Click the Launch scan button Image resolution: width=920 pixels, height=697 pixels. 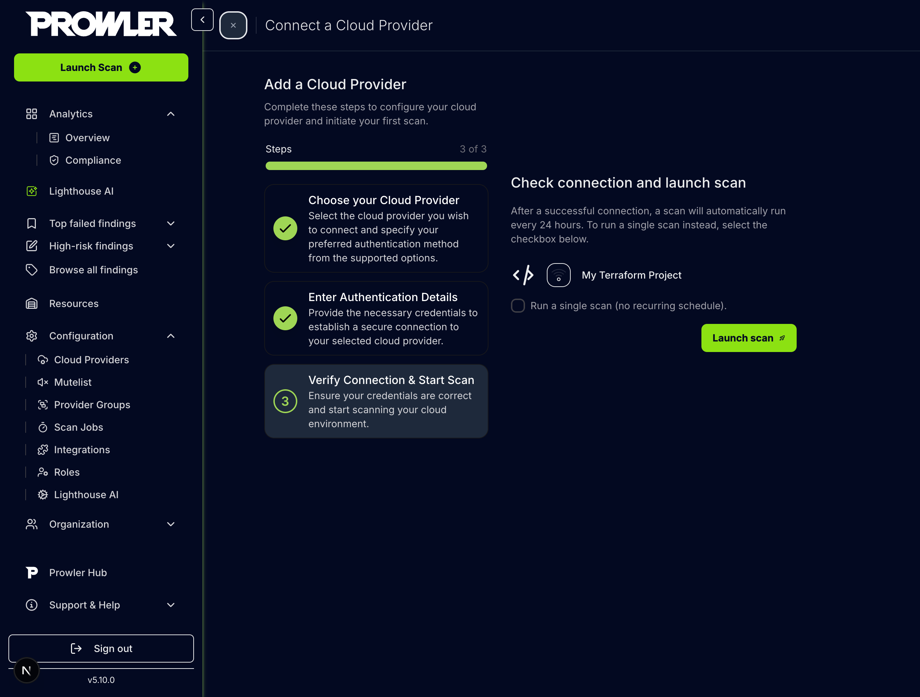pyautogui.click(x=748, y=338)
